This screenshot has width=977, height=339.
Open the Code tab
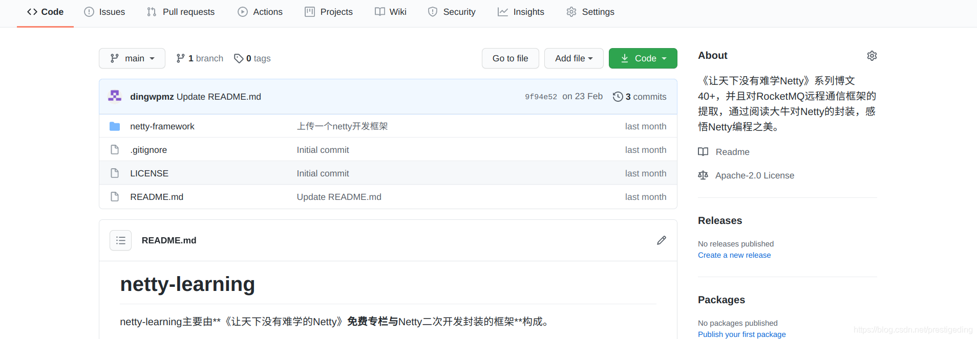tap(45, 12)
